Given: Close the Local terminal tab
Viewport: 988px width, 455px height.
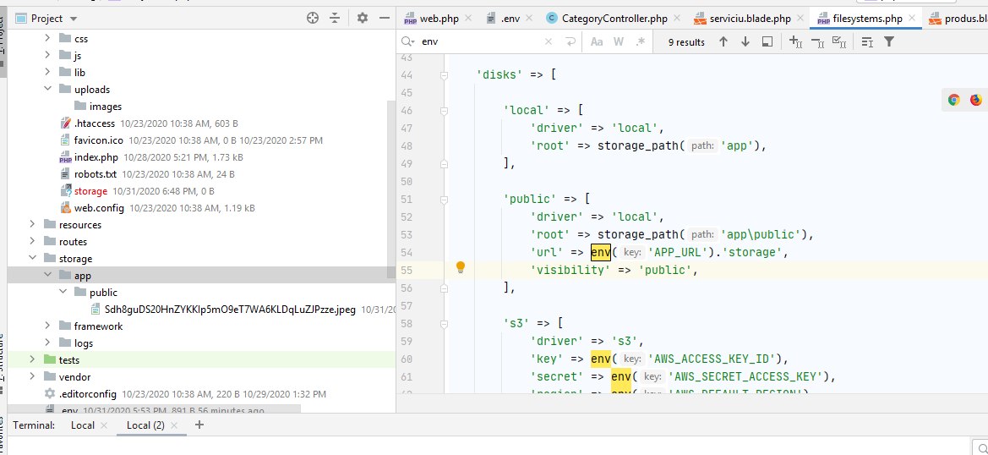Looking at the screenshot, I should (105, 425).
